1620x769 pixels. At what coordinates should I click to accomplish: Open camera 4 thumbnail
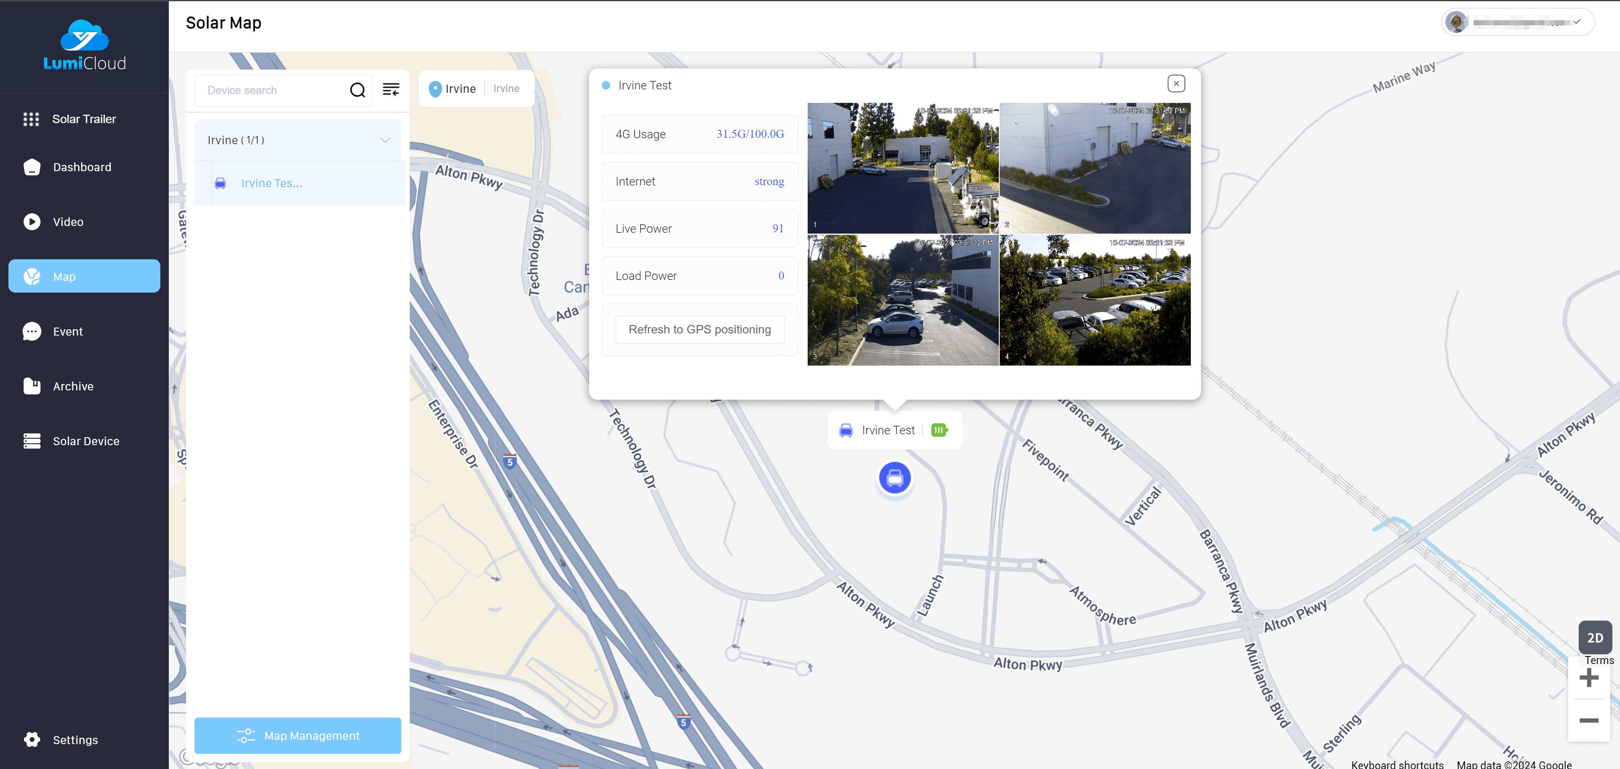pyautogui.click(x=1095, y=300)
